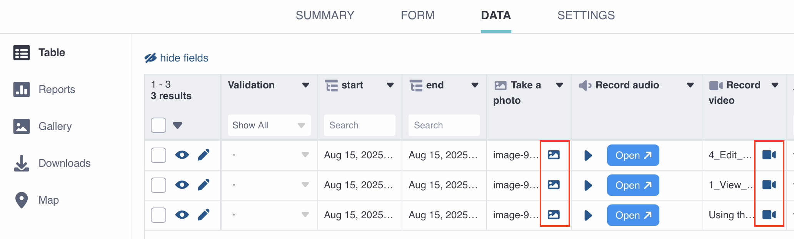Open the video icon for 4_Edit recording
Screen dimensions: 794x239
coord(769,155)
